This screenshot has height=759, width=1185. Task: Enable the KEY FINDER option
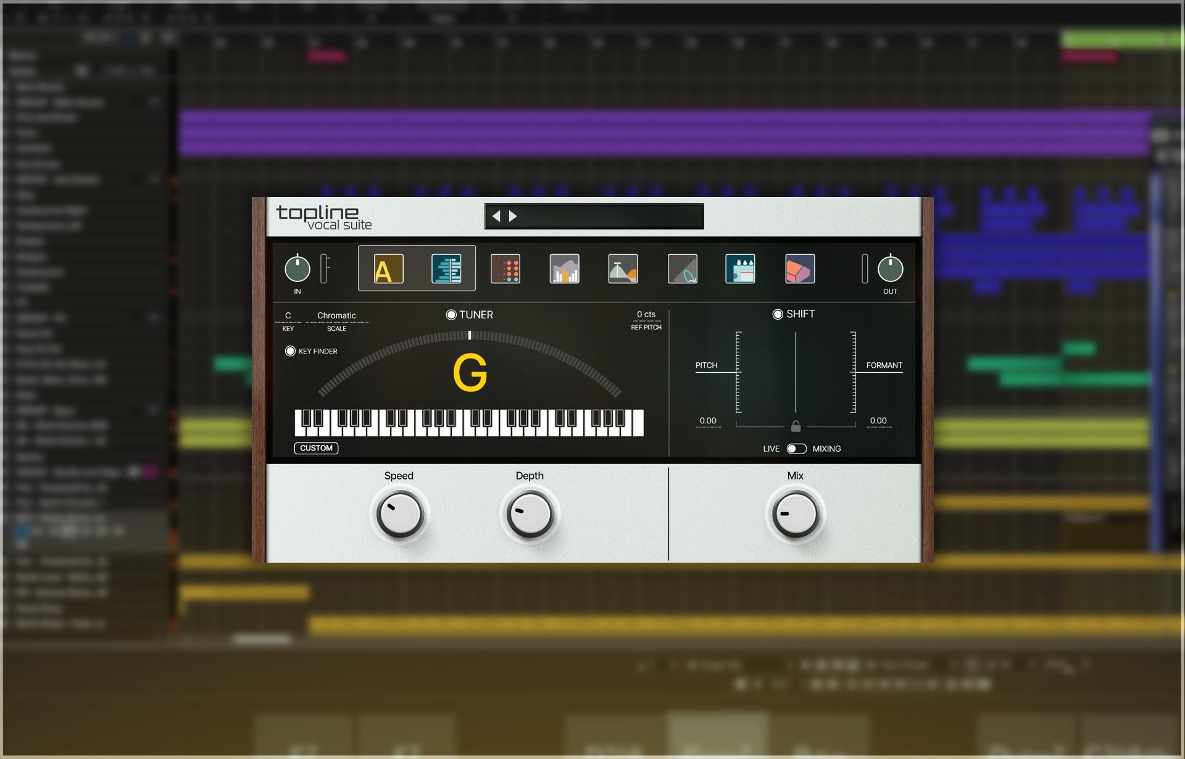290,351
